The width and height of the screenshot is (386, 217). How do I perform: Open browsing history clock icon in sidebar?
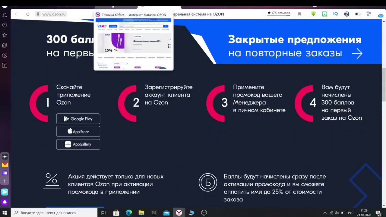coord(5,25)
